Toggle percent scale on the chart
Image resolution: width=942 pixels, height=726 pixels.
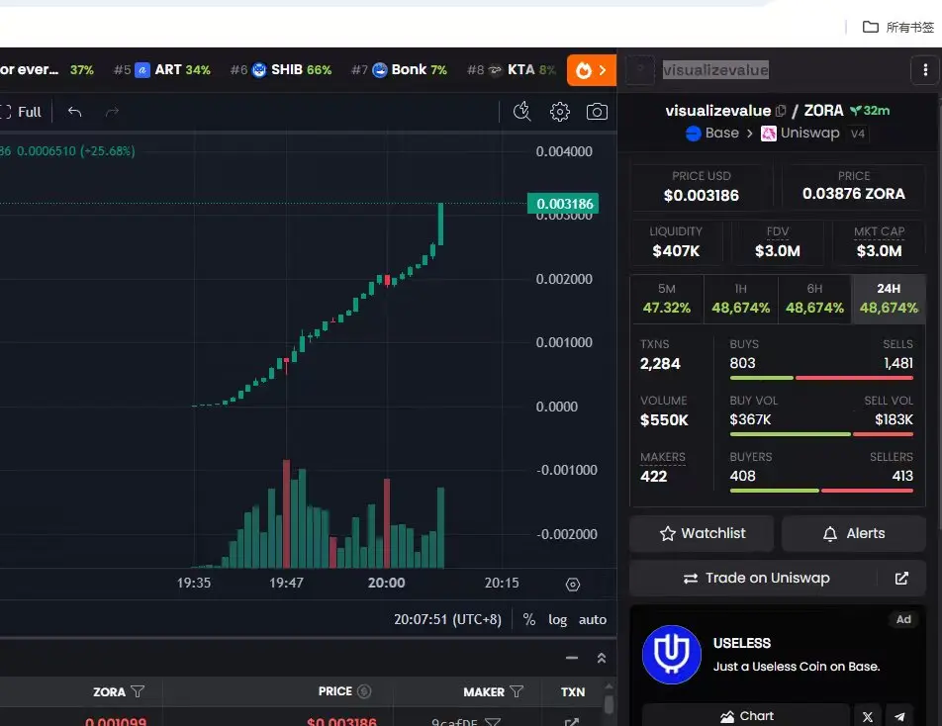[528, 620]
